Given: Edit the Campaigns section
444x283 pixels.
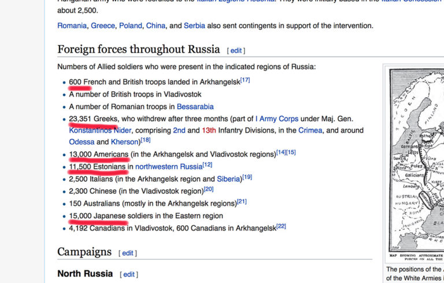Looking at the screenshot, I should 127,253.
